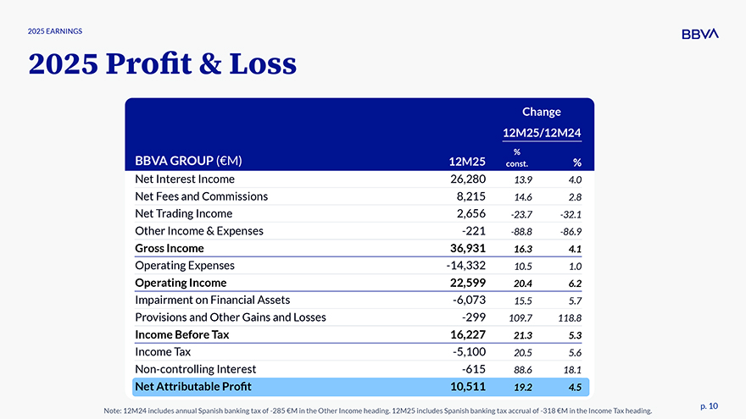The width and height of the screenshot is (746, 419).
Task: Click the value -5,100
Action: [469, 351]
